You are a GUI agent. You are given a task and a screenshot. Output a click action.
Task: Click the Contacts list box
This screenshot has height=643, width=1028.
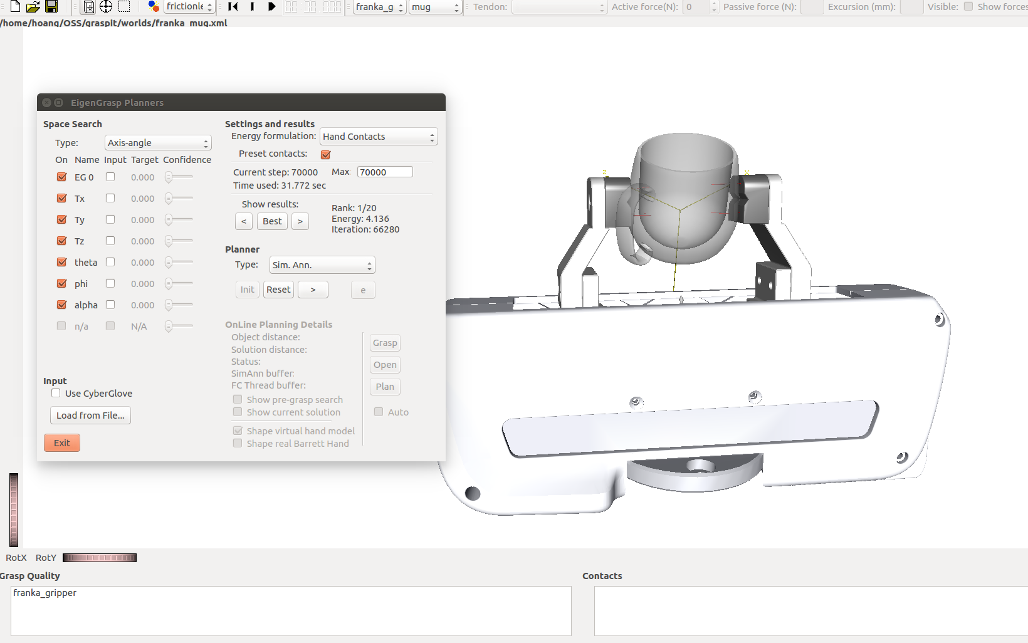pos(811,611)
